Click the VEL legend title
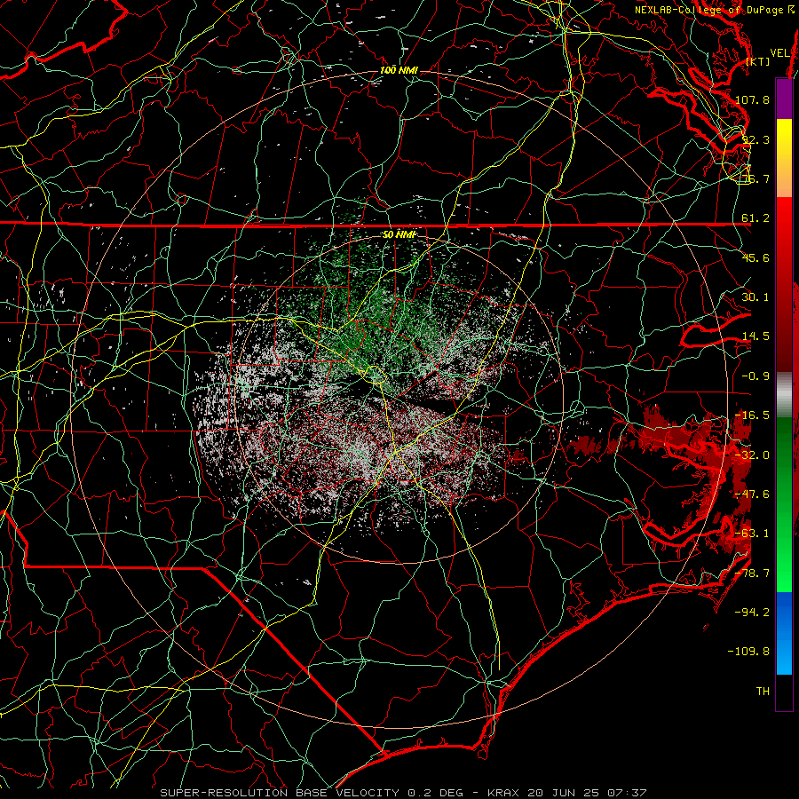The height and width of the screenshot is (799, 799). click(x=780, y=53)
